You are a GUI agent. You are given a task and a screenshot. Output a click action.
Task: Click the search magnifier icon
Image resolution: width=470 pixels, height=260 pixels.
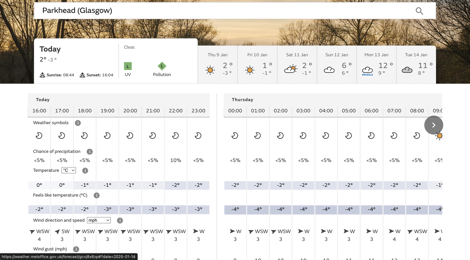point(419,11)
